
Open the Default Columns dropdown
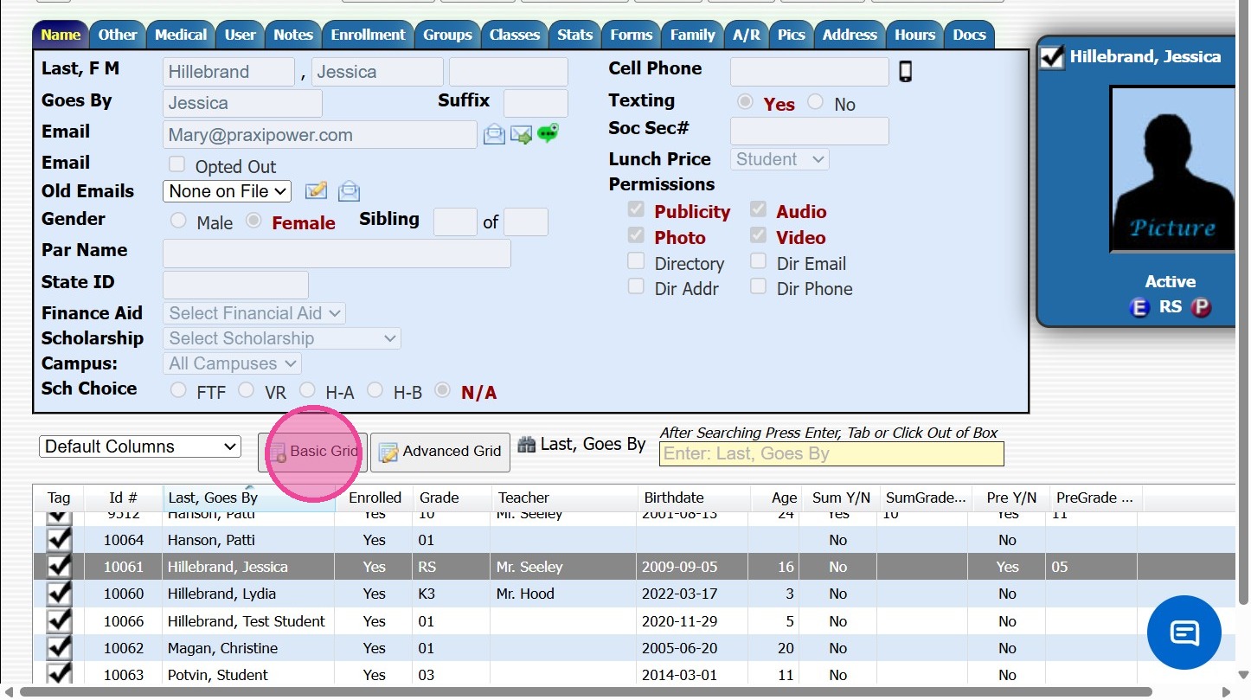point(139,446)
